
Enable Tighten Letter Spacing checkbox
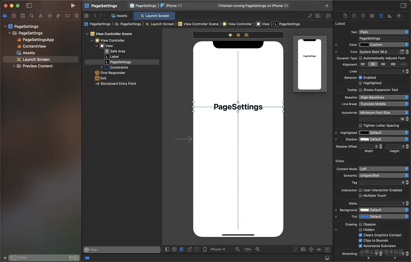tap(361, 125)
